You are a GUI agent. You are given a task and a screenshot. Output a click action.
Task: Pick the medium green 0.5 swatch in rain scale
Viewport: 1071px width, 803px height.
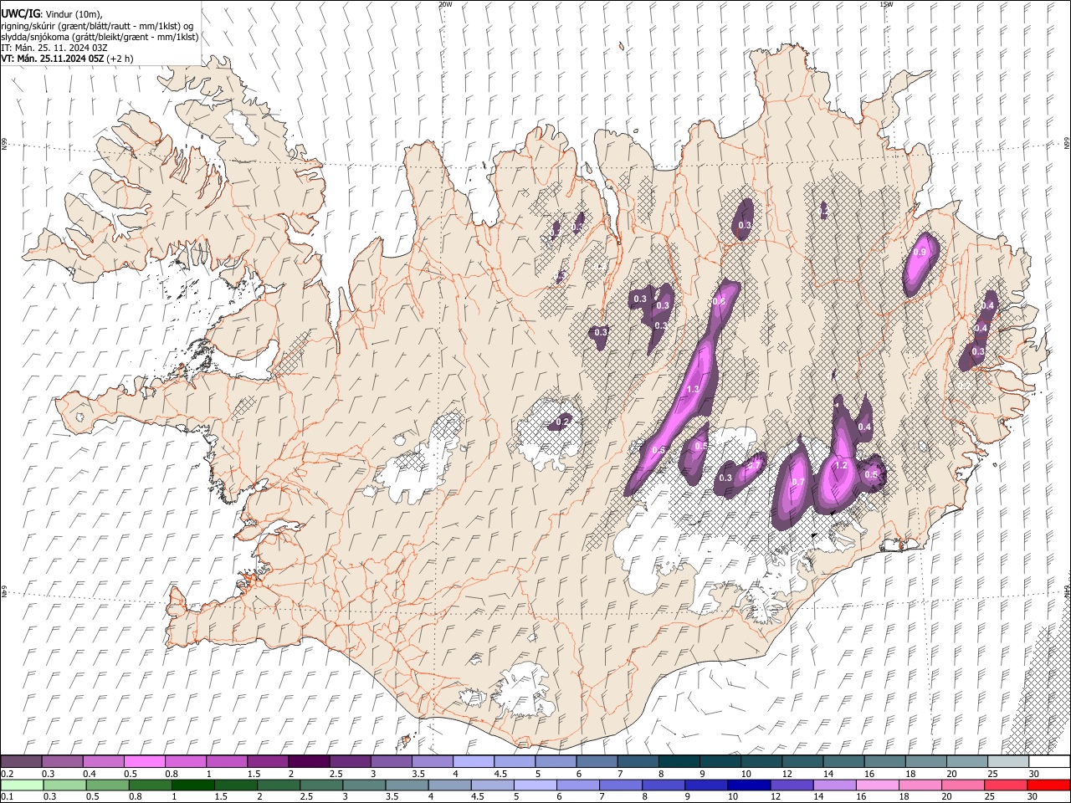click(107, 785)
